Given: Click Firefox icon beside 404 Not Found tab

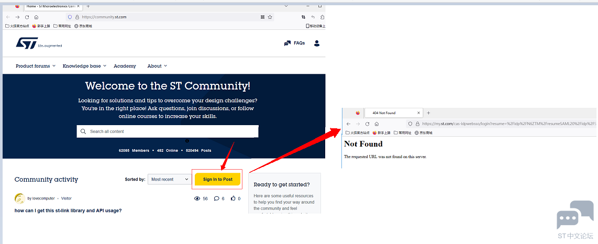Looking at the screenshot, I should (x=358, y=113).
